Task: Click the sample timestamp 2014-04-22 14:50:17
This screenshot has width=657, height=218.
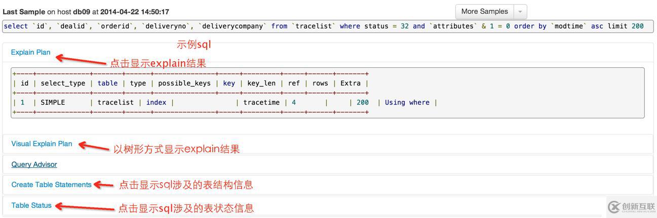Action: pyautogui.click(x=135, y=12)
